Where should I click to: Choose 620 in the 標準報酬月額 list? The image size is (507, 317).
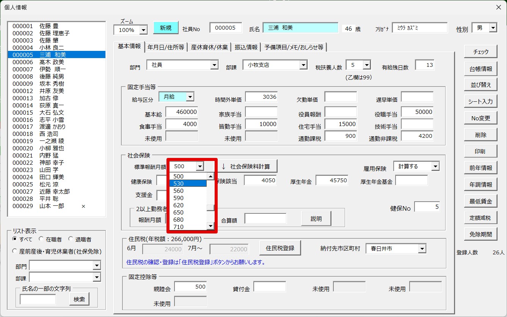(x=188, y=205)
